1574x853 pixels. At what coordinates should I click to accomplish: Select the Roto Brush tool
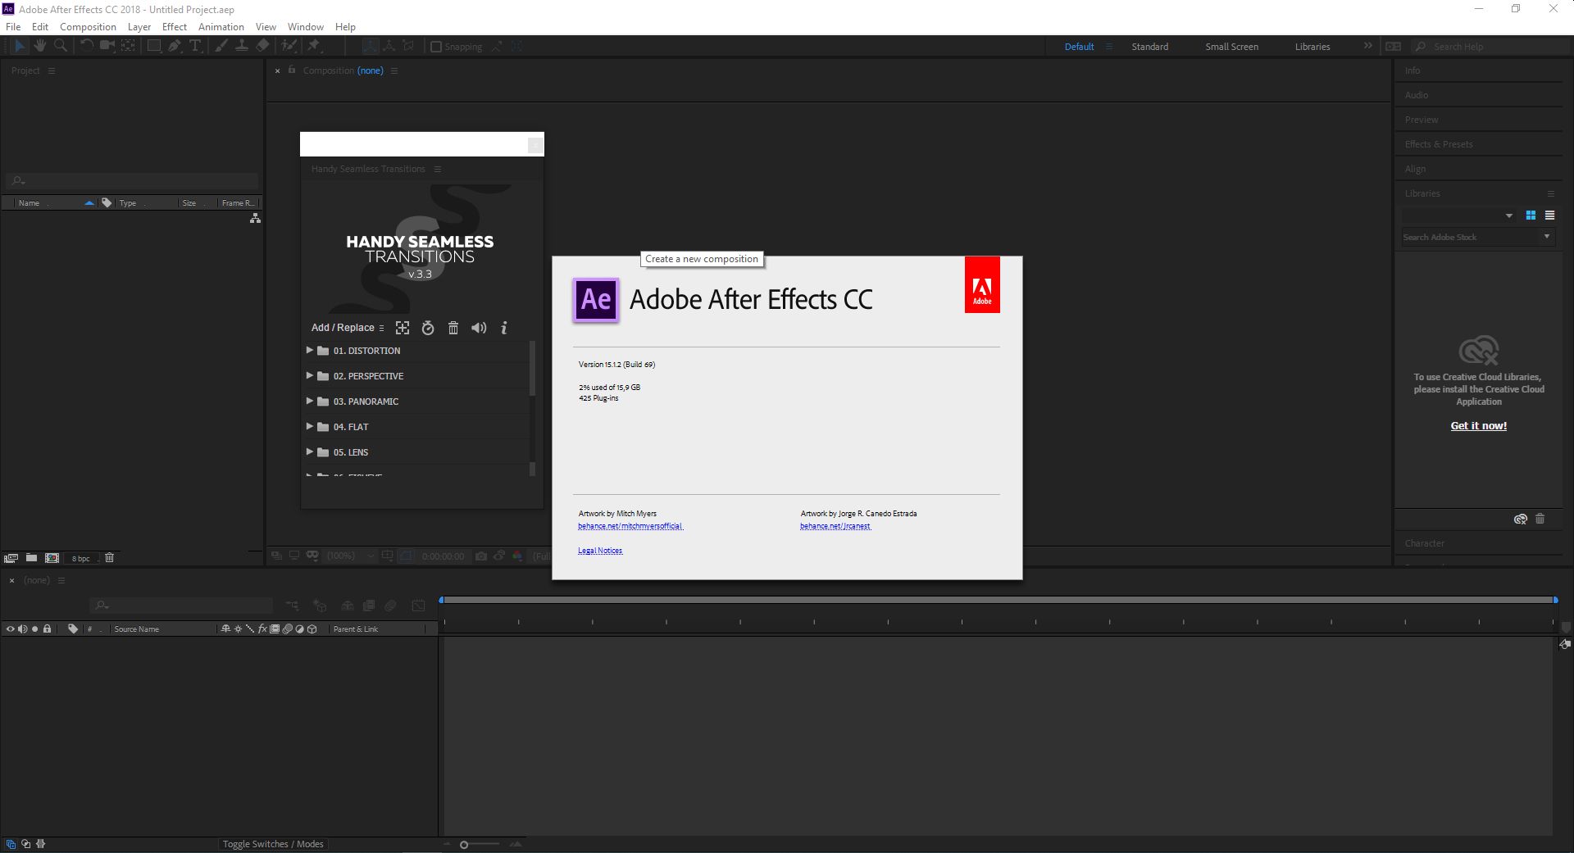289,46
